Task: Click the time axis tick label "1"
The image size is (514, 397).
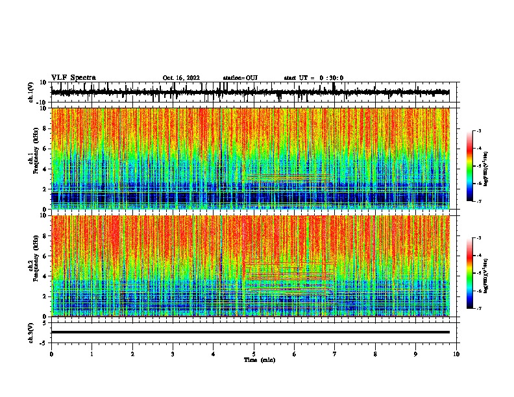Action: pos(92,354)
